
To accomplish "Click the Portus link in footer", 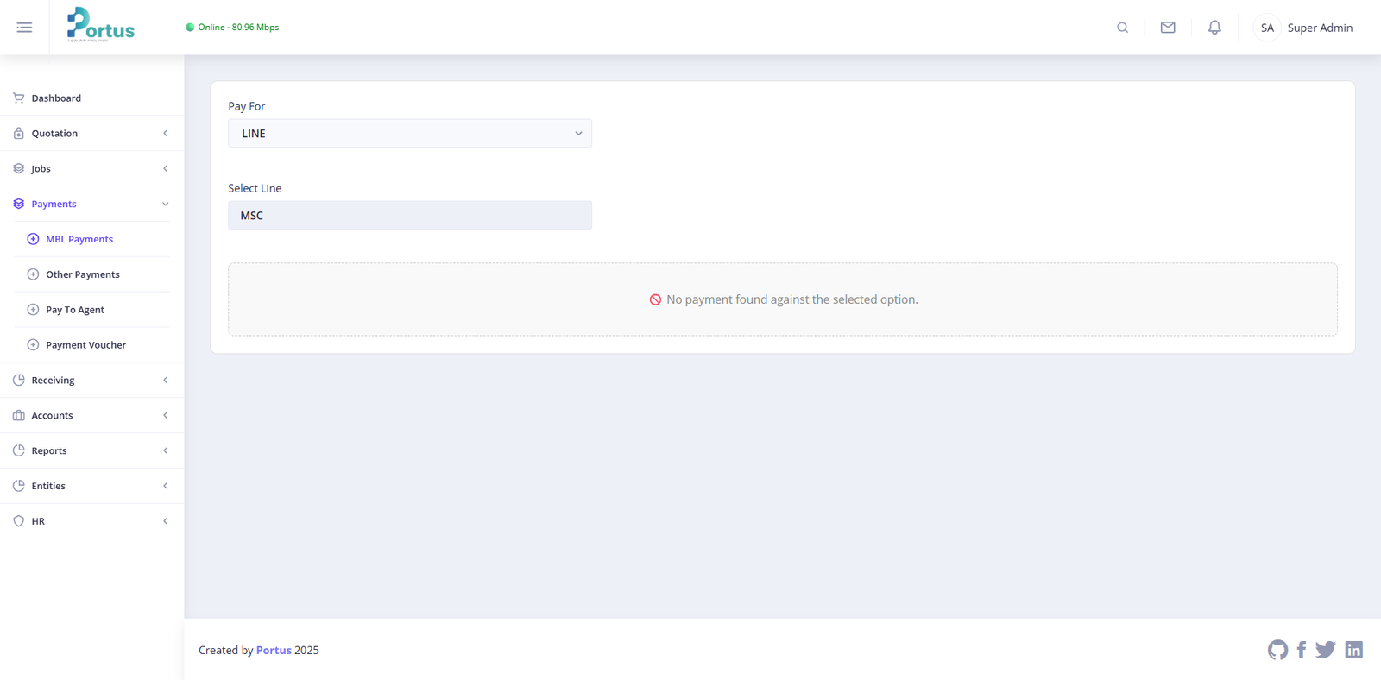I will click(274, 651).
